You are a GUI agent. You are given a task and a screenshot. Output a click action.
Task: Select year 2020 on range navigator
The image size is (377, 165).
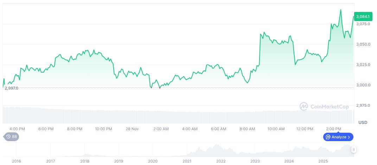click(153, 161)
